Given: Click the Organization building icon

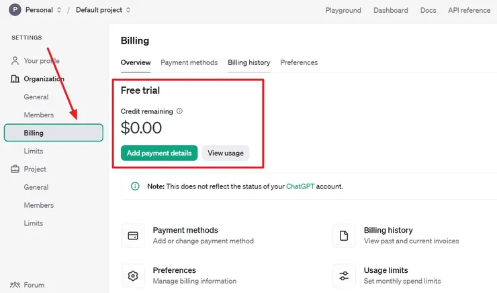Looking at the screenshot, I should [15, 79].
